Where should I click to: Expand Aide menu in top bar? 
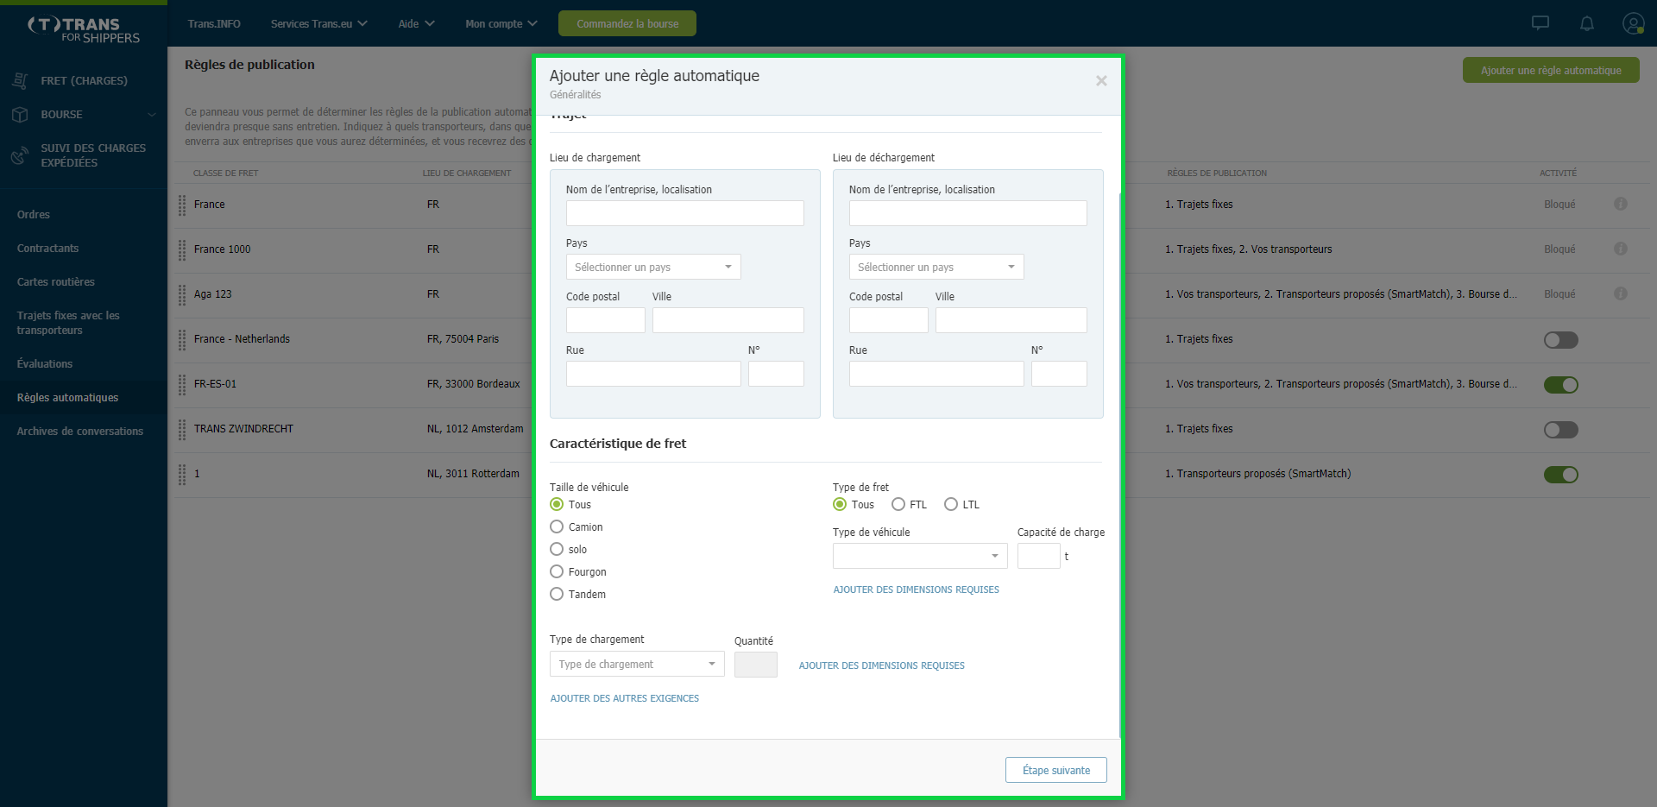(416, 23)
